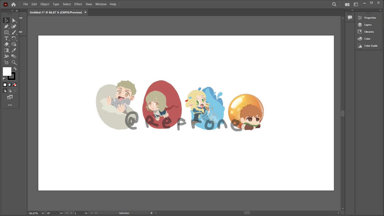Open the Effect menu
The width and height of the screenshot is (384, 216).
(x=78, y=4)
